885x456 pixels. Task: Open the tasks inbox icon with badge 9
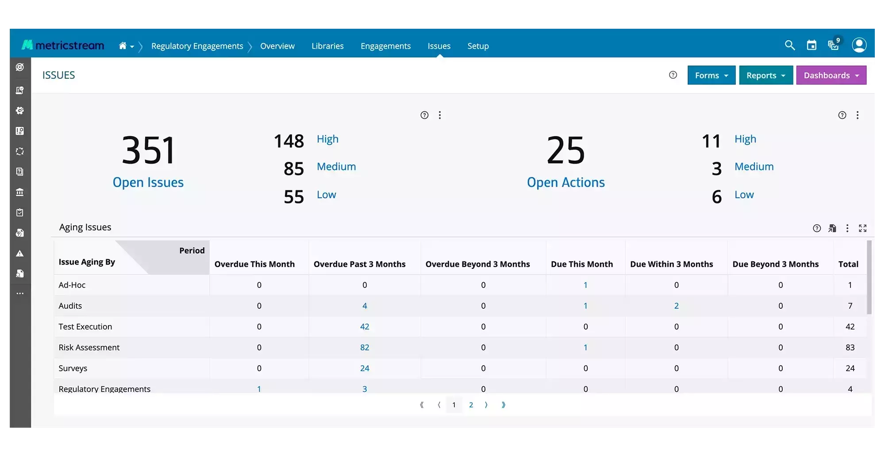click(x=834, y=44)
